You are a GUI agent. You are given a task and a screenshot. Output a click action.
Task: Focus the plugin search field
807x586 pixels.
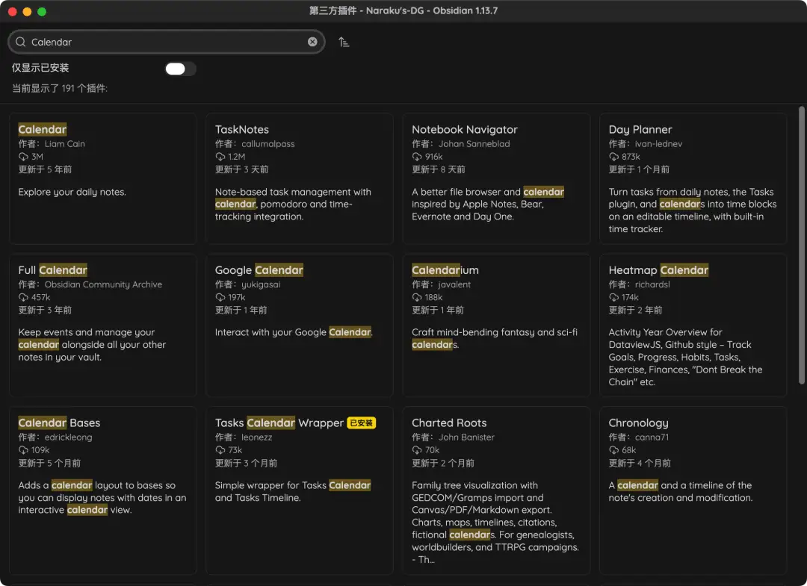pos(166,42)
